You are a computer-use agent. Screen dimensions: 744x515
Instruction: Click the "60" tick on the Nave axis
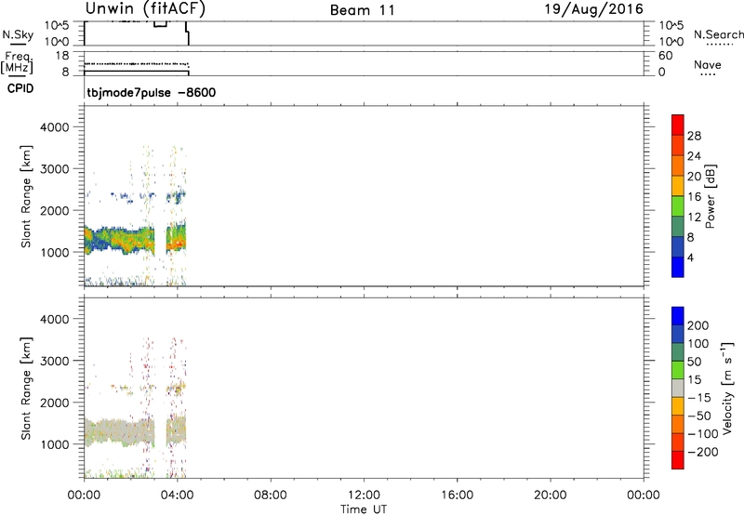pyautogui.click(x=665, y=56)
